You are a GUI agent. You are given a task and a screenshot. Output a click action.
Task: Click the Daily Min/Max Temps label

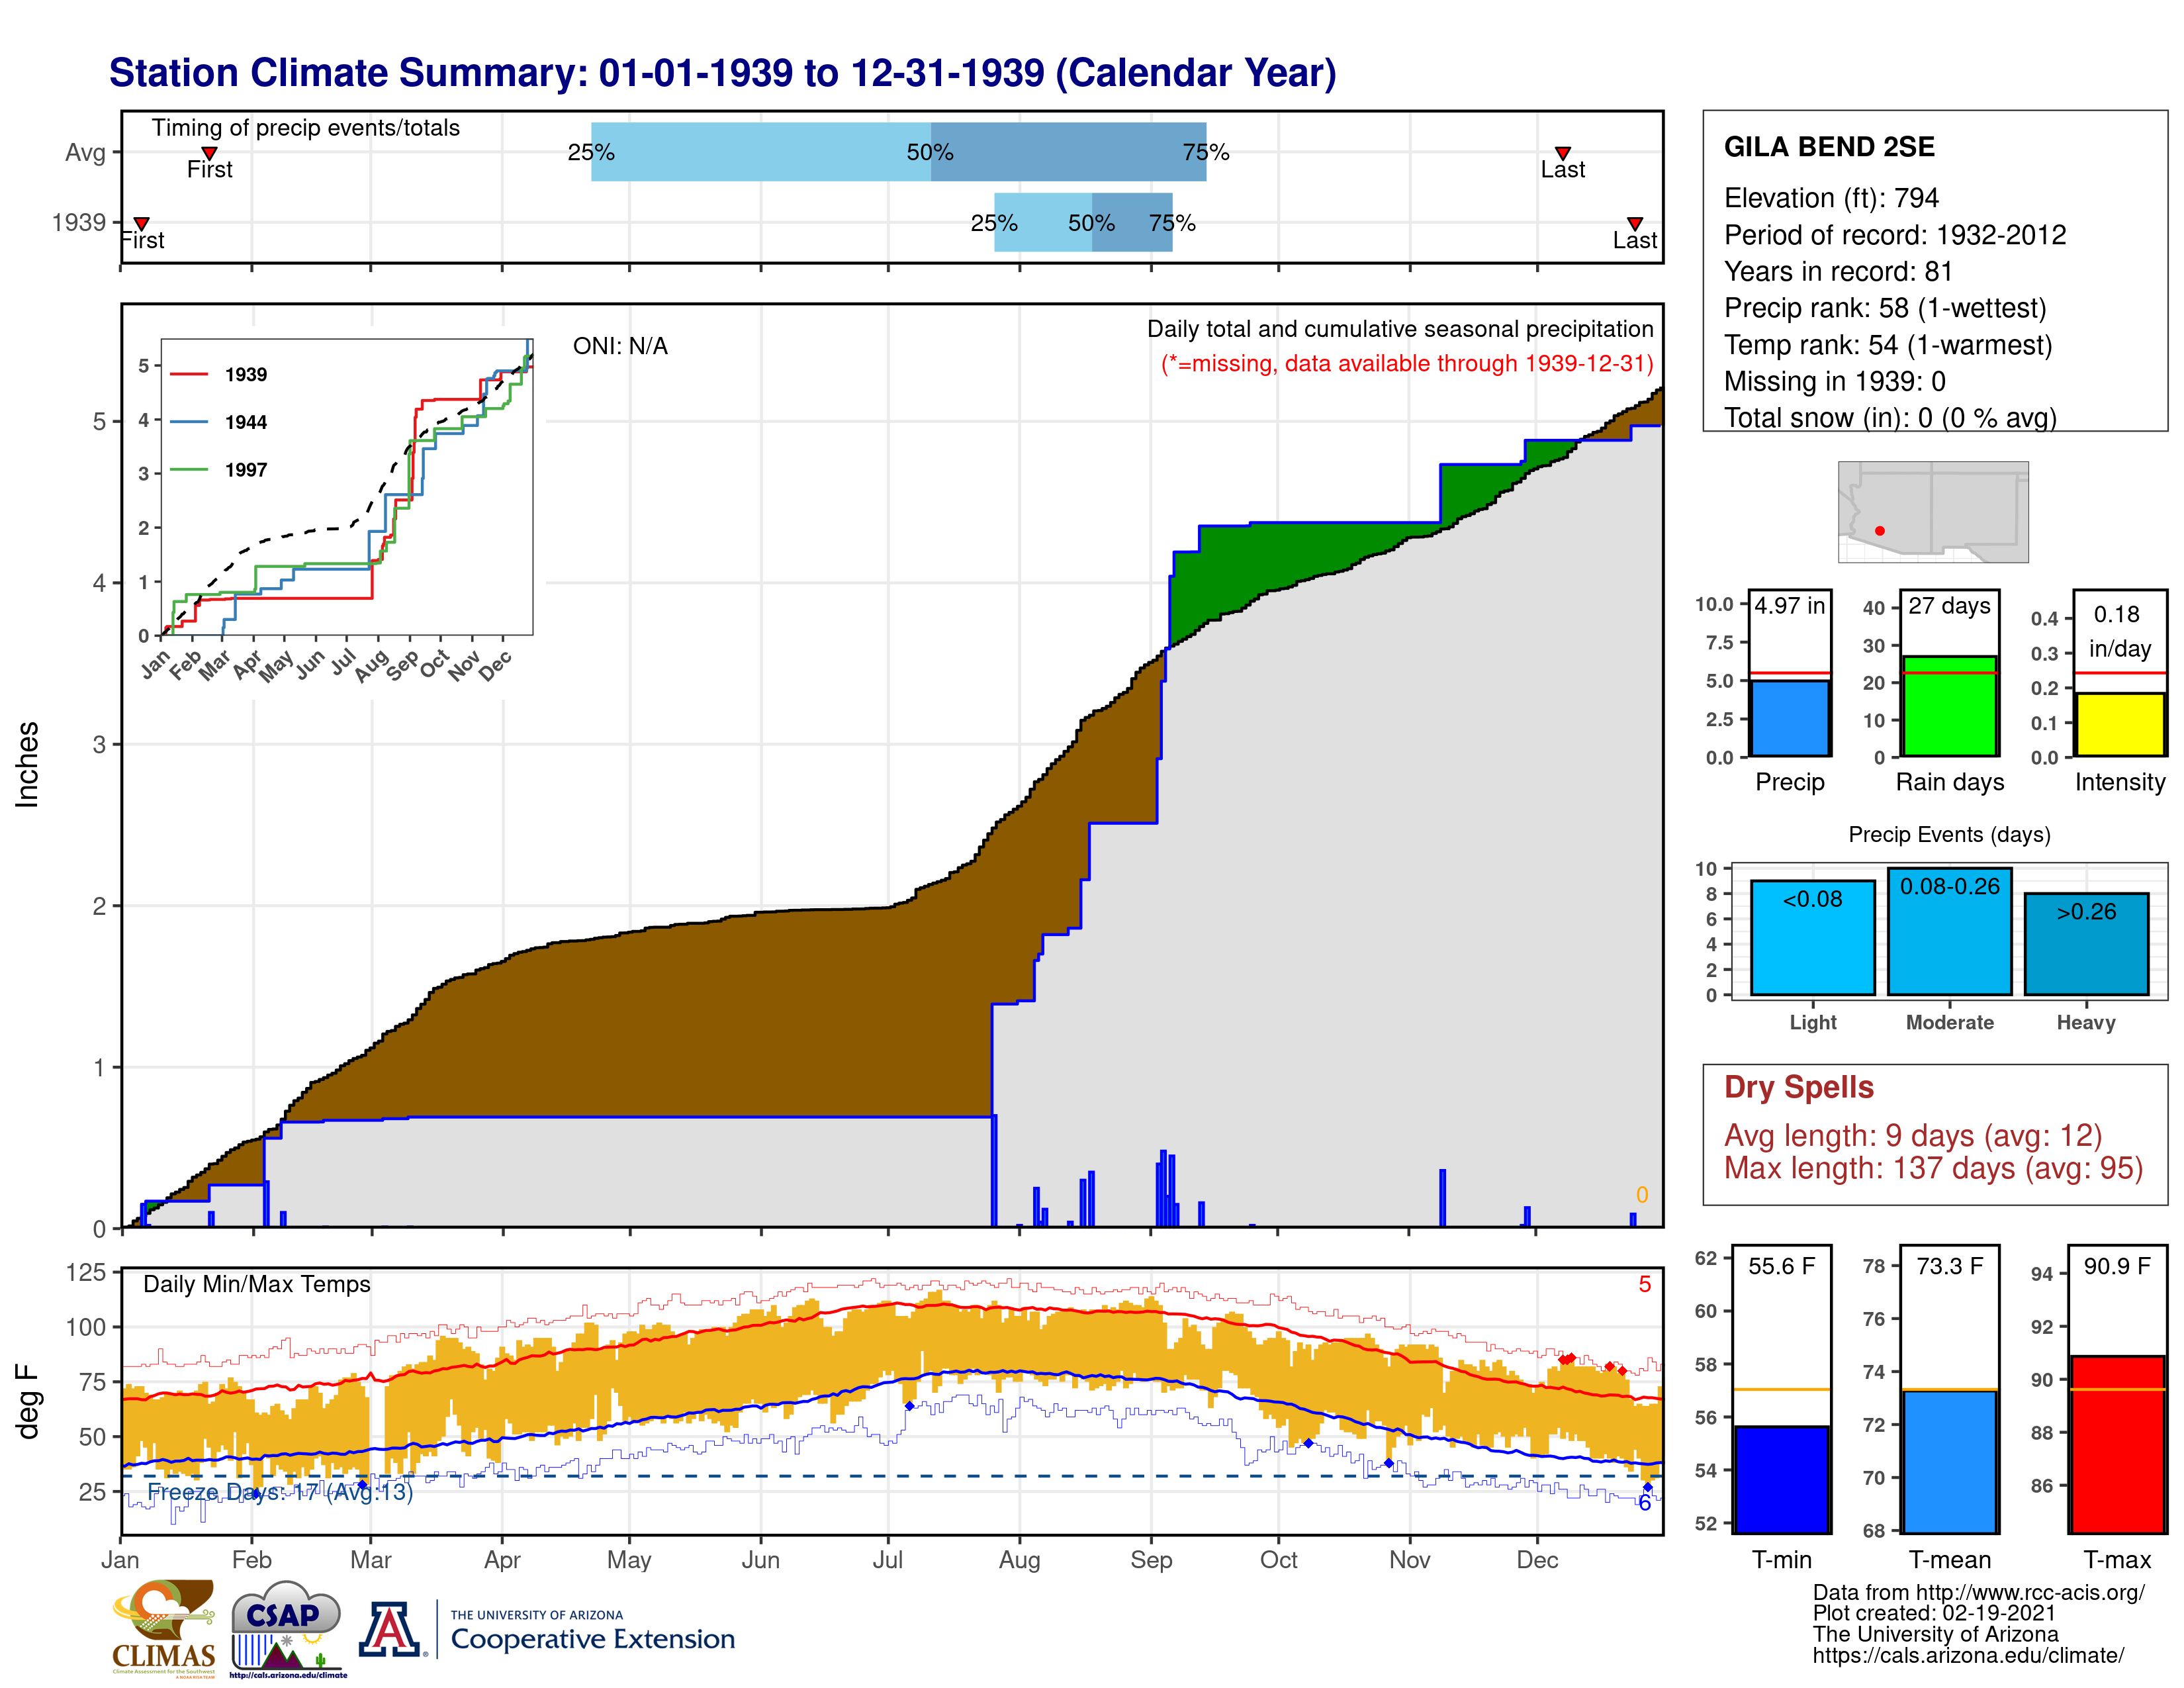[257, 1284]
